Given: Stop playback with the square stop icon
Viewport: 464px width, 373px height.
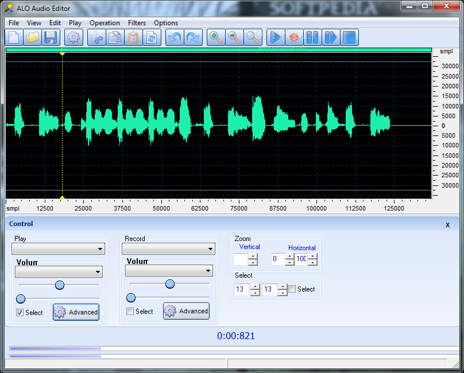Looking at the screenshot, I should [x=349, y=37].
